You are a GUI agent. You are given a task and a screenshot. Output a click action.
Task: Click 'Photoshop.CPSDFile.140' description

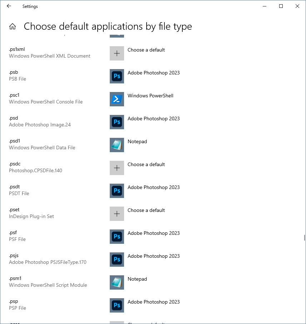pos(35,171)
